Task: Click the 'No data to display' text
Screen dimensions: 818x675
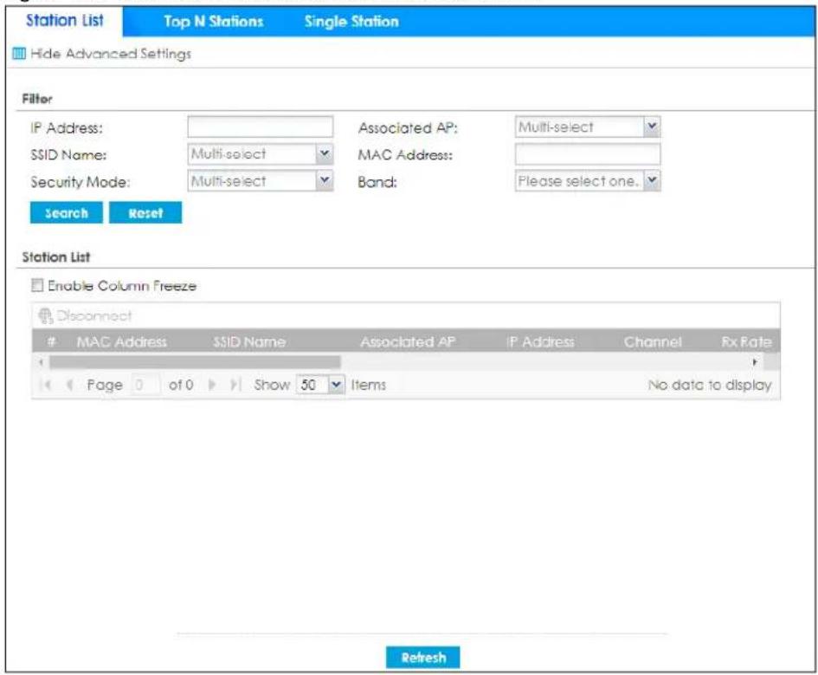Action: pyautogui.click(x=710, y=386)
